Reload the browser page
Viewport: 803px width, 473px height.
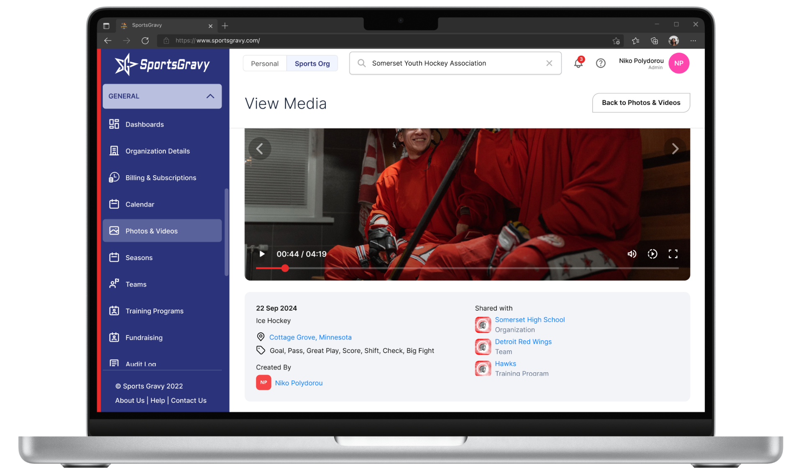coord(145,41)
